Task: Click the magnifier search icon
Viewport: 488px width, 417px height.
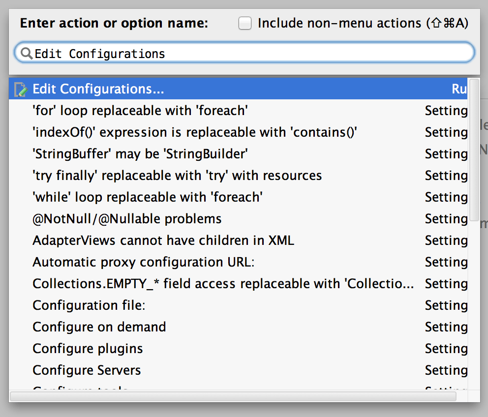Action: click(27, 53)
